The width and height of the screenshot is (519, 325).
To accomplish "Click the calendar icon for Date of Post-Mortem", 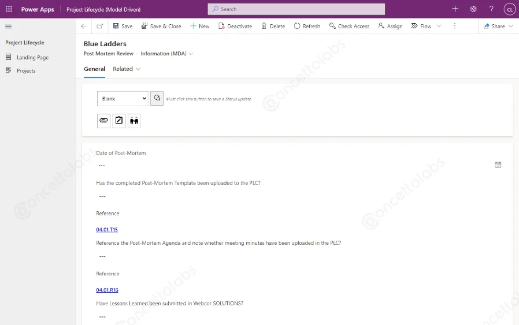I will point(498,165).
